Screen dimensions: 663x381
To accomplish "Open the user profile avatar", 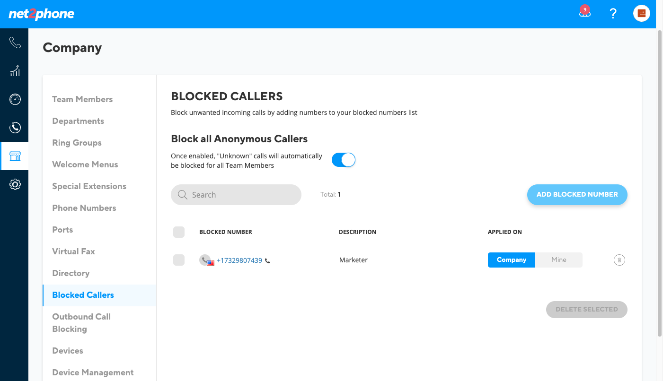I will (642, 13).
